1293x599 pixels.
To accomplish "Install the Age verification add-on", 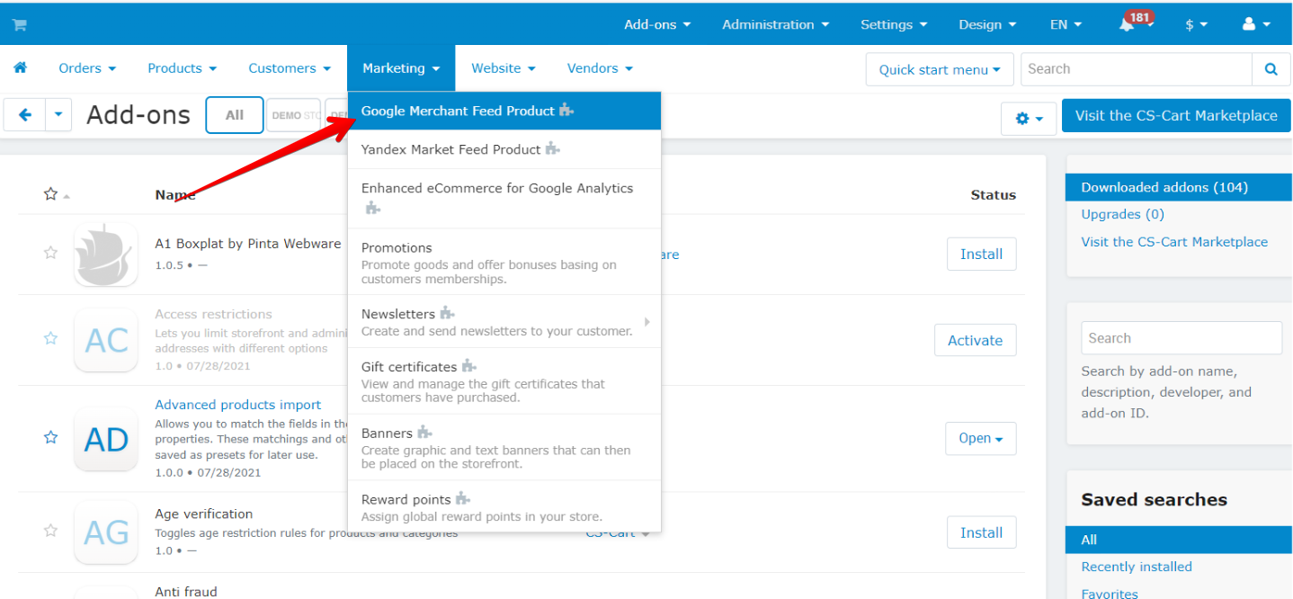I will click(x=981, y=532).
